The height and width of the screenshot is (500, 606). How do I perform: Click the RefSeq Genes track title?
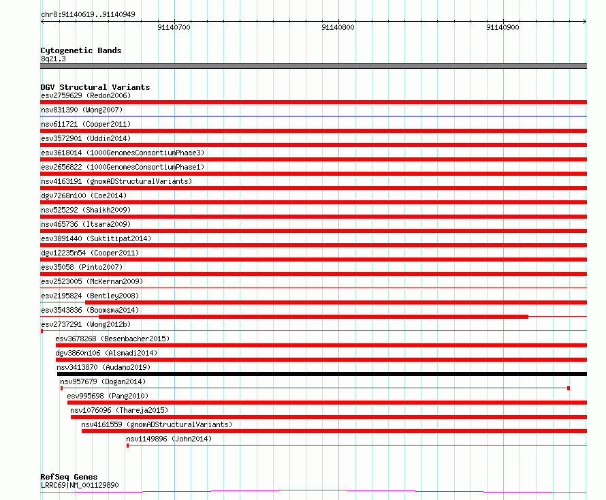(69, 478)
